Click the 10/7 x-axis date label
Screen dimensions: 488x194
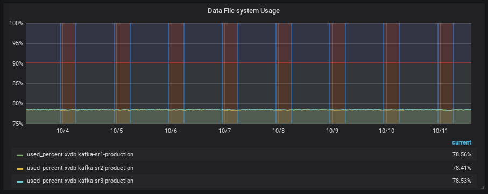(224, 131)
